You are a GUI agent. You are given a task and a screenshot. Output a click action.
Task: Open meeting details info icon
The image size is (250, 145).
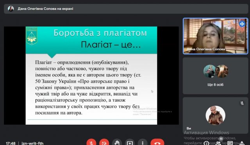(206, 143)
